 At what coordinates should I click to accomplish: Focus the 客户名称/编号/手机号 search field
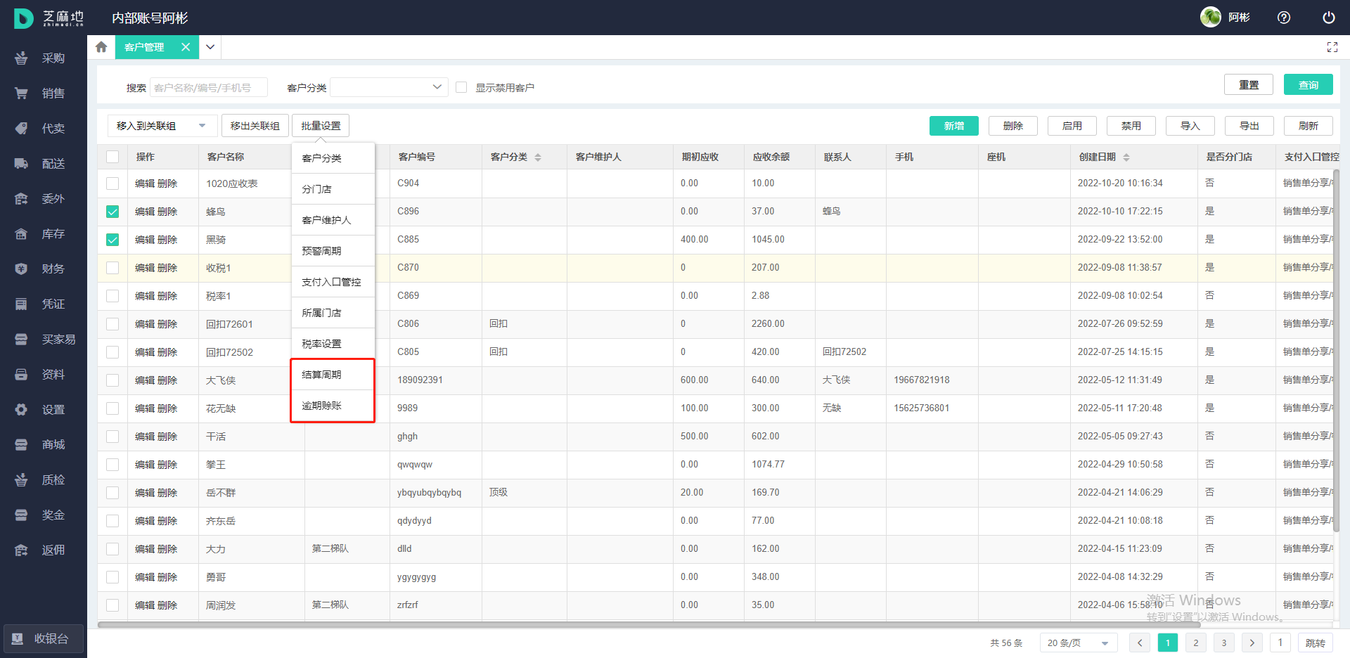208,87
